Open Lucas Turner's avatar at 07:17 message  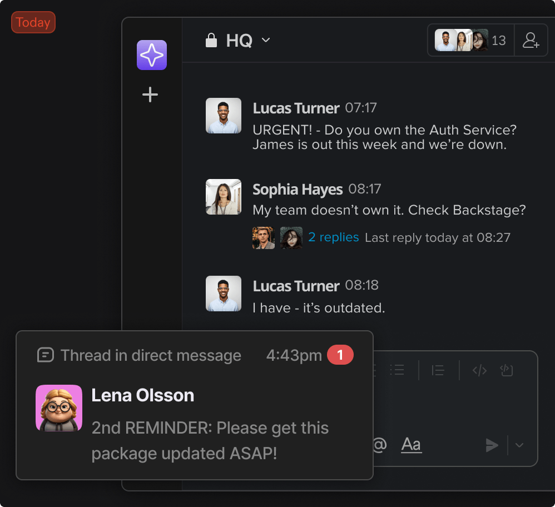click(224, 116)
